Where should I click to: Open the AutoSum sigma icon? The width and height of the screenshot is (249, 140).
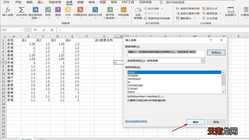[21, 10]
